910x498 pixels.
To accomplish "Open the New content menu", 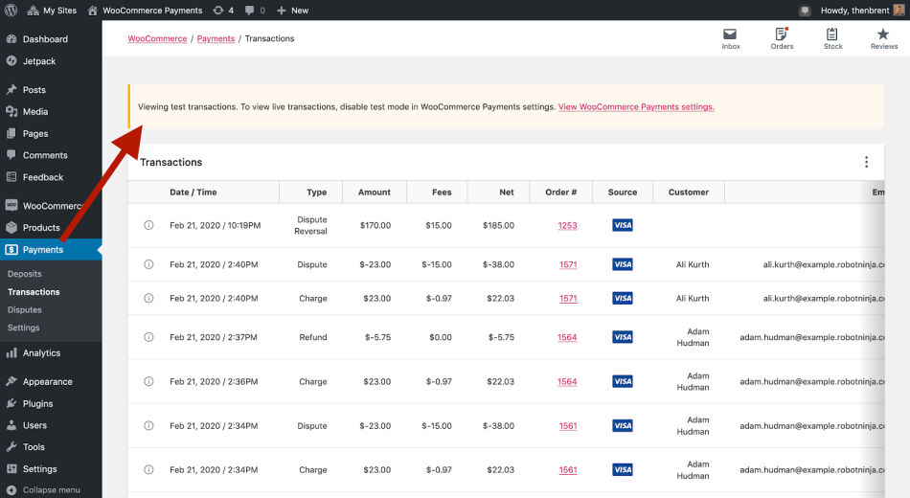I will pyautogui.click(x=292, y=10).
